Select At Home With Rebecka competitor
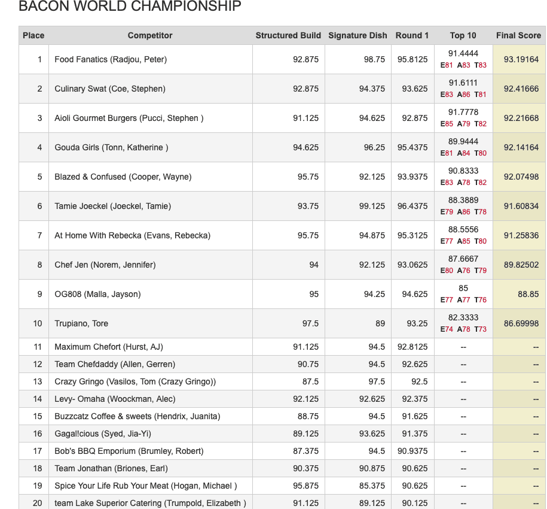This screenshot has width=547, height=509. [x=133, y=235]
